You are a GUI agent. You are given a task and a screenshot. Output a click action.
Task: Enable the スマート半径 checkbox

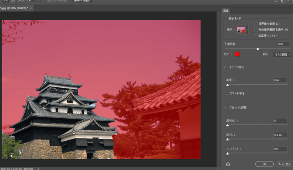[227, 94]
